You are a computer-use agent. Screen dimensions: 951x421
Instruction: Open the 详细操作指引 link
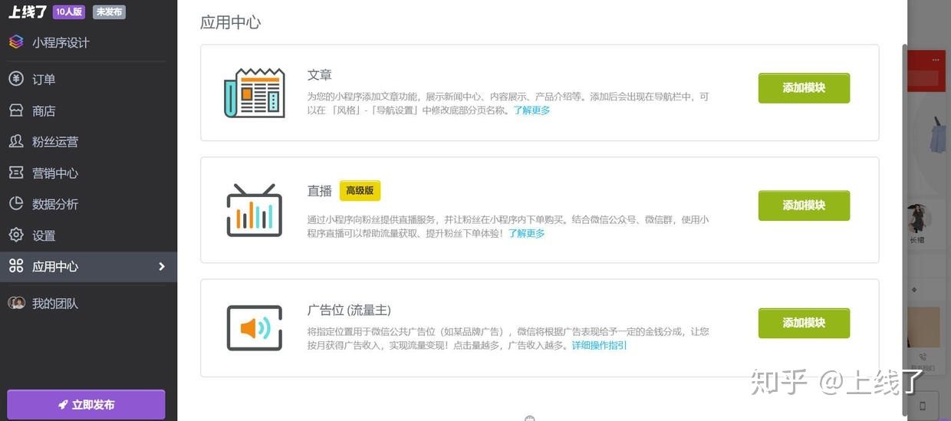[x=599, y=346]
